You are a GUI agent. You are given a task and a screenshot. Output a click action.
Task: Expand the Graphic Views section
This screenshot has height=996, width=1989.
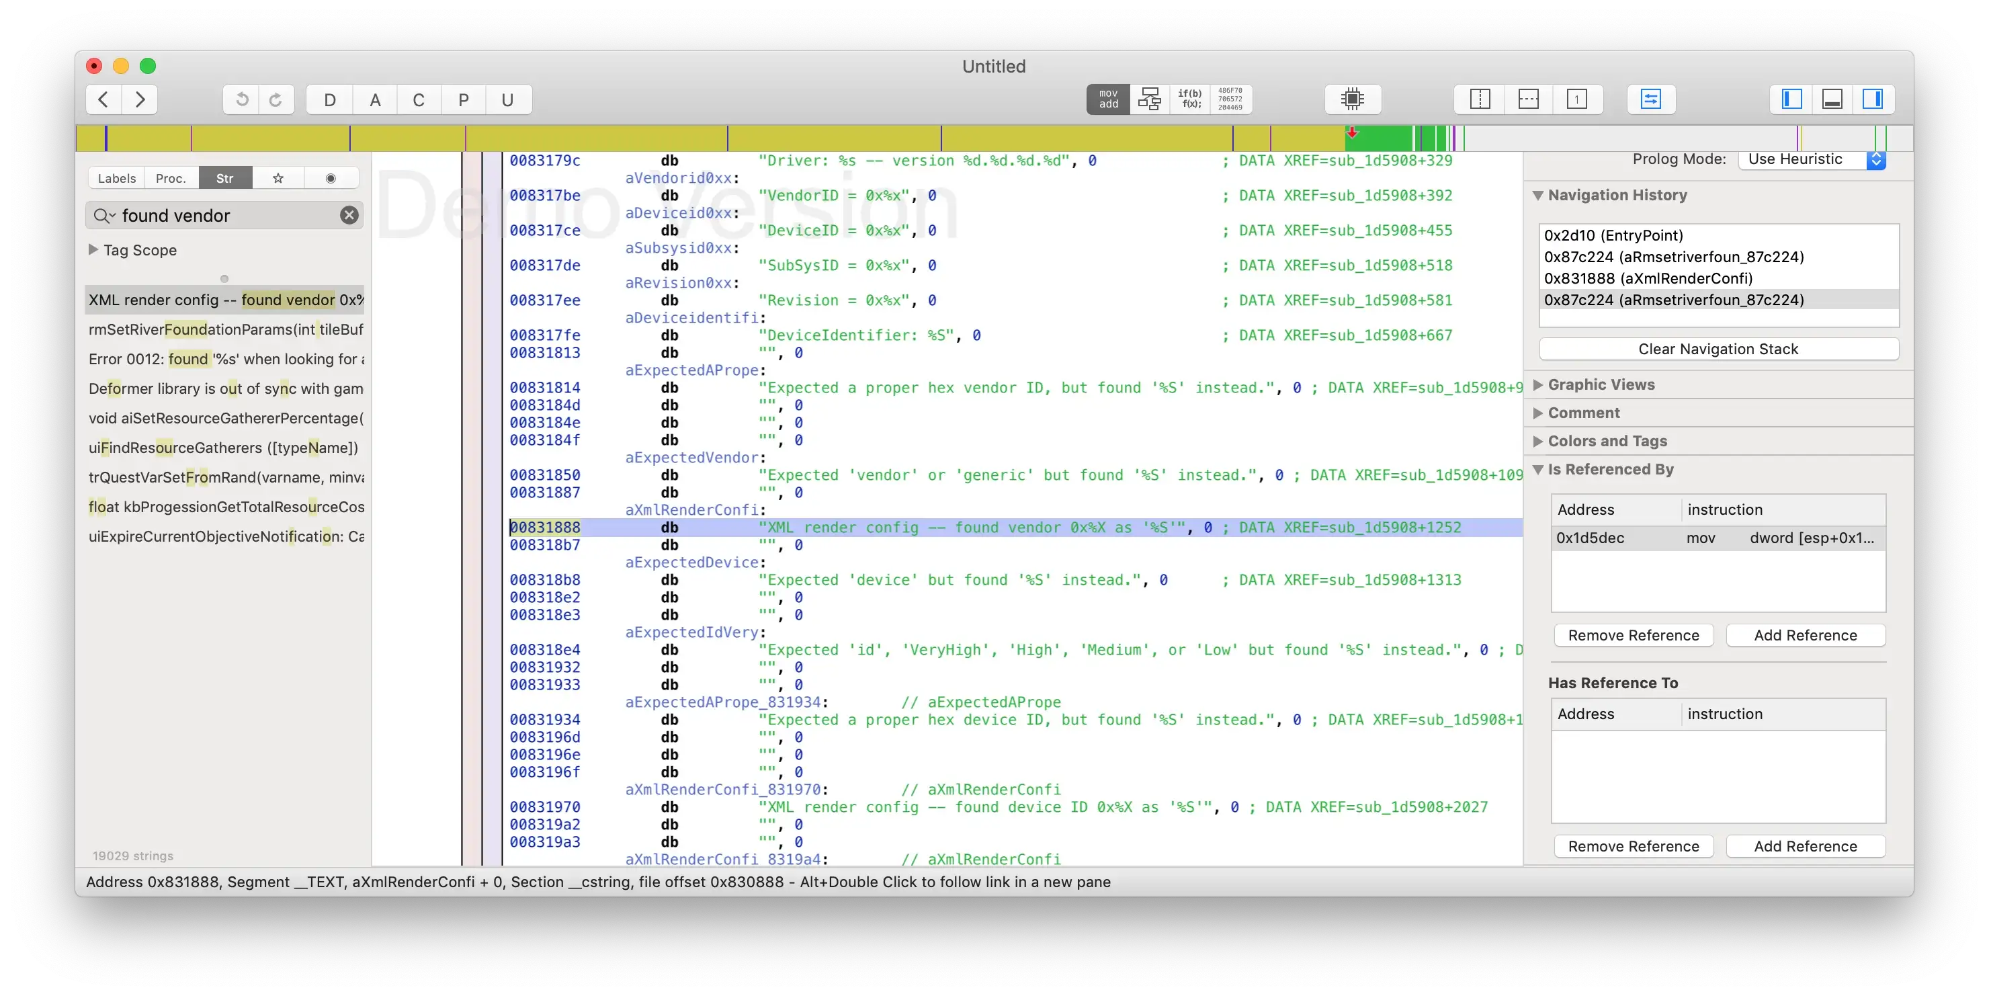point(1537,384)
